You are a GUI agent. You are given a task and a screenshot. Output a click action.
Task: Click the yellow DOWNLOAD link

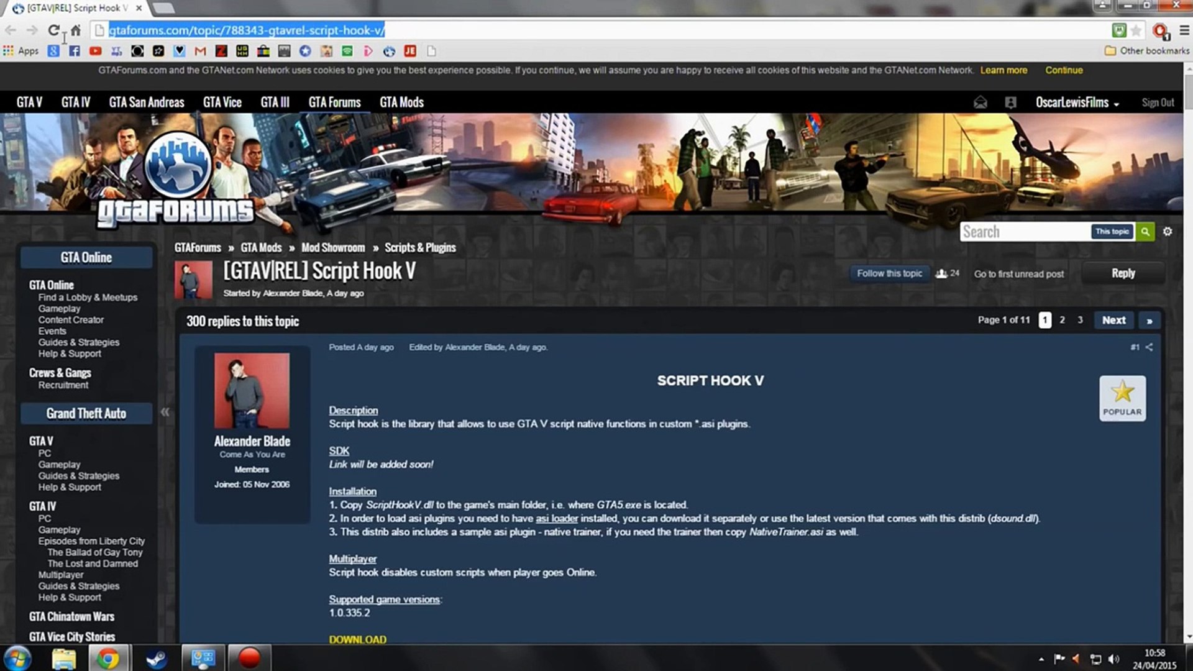pos(357,639)
